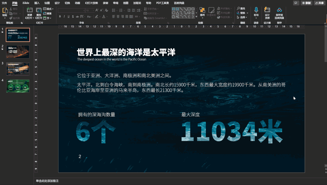Click the Clear Formatting icon
Image resolution: width=327 pixels, height=185 pixels.
click(x=106, y=10)
